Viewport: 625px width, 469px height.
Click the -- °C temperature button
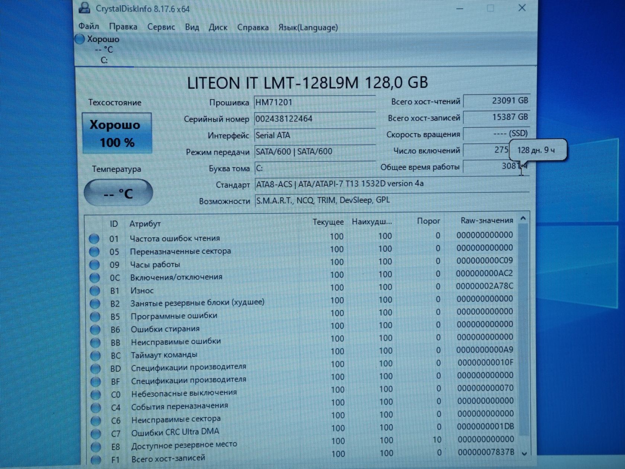click(118, 193)
